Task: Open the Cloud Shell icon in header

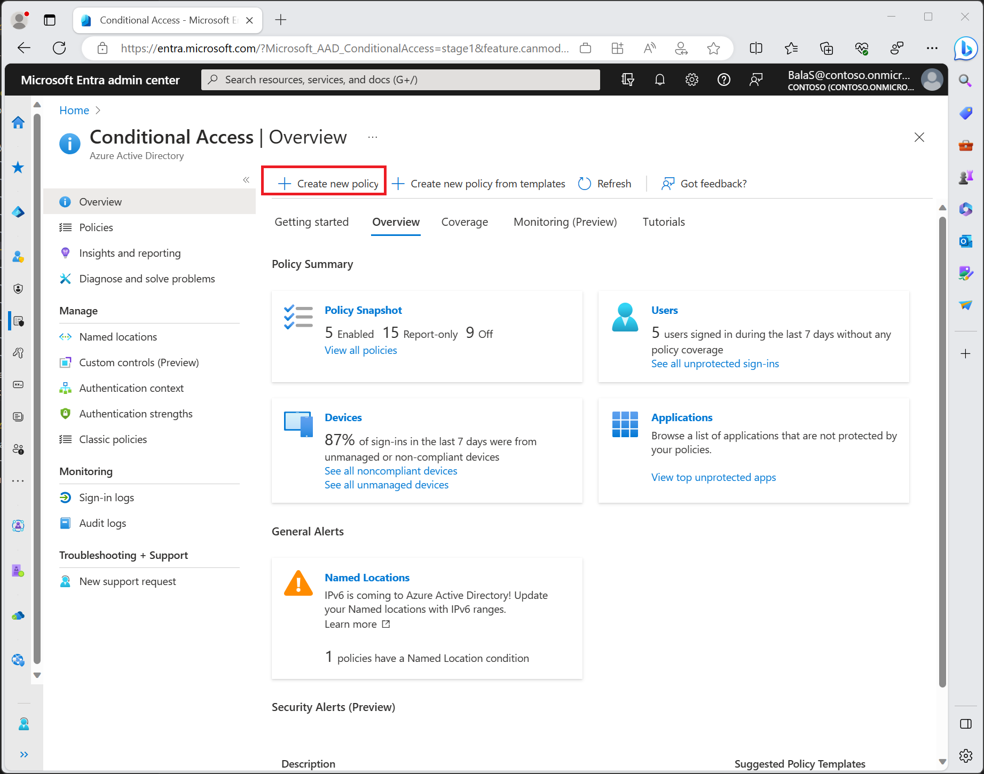Action: click(x=628, y=80)
